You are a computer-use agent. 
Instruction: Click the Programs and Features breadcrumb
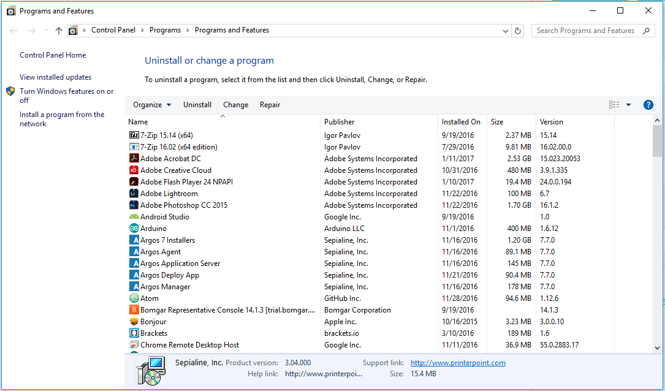point(232,30)
